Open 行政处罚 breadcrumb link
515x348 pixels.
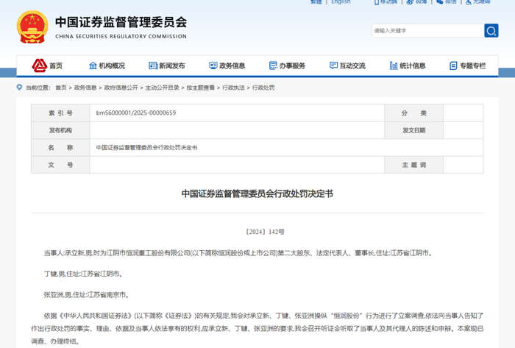263,88
